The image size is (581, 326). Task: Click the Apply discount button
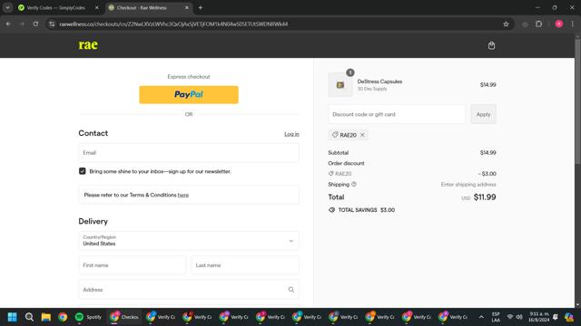pyautogui.click(x=483, y=114)
